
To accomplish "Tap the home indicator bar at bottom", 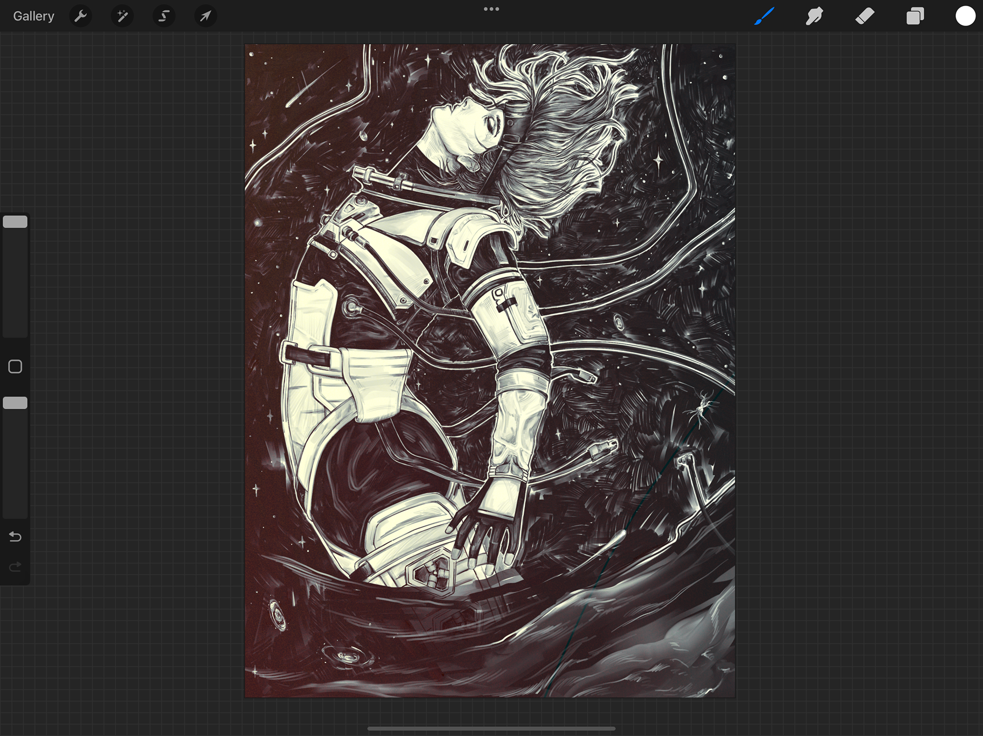I will pos(491,728).
